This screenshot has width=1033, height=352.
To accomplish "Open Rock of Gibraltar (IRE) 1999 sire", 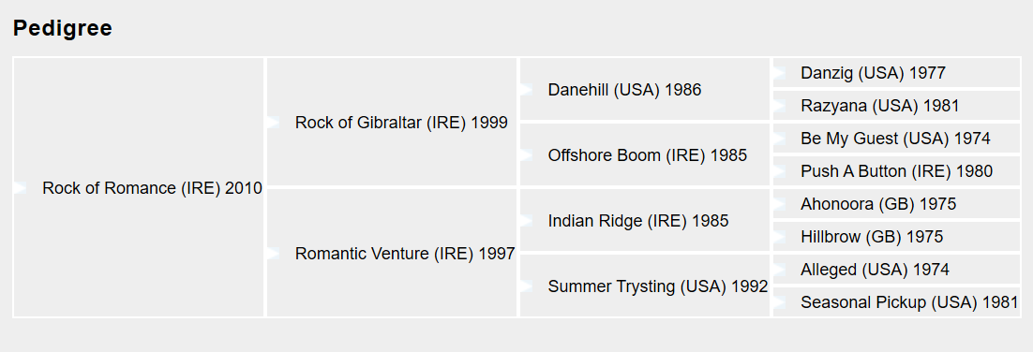I will [401, 123].
